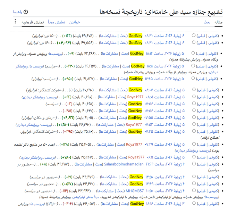The width and height of the screenshot is (236, 213).
Task: Select the خواندن (read) tab
Action: (x=75, y=22)
